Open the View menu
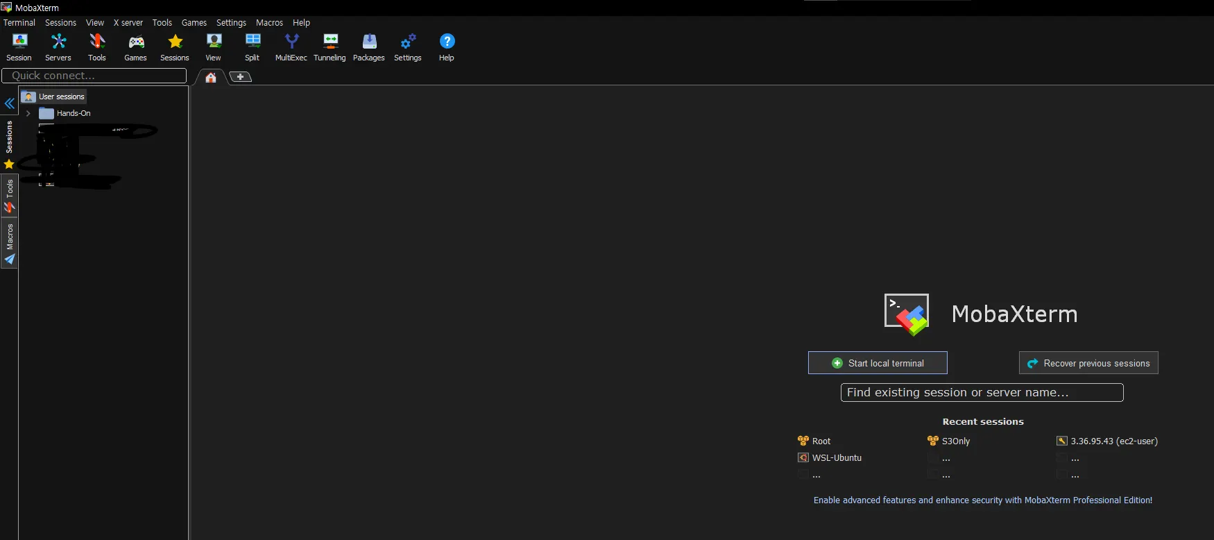 pos(95,23)
